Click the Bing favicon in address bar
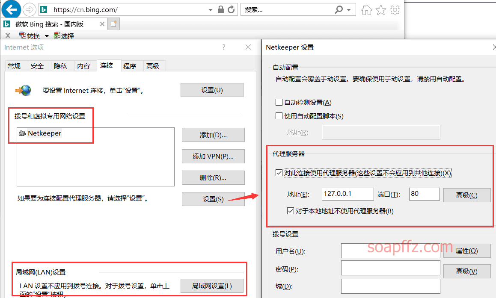The image size is (496, 298). [44, 9]
